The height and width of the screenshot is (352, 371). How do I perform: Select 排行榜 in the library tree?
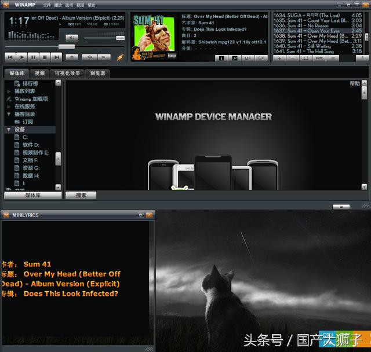(30, 83)
